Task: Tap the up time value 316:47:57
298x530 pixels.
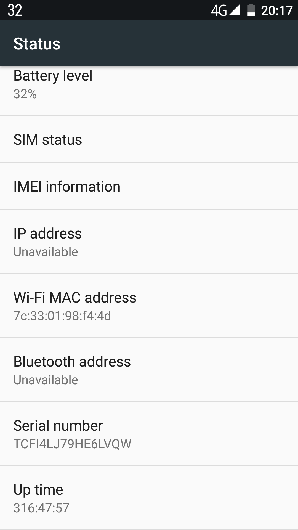Action: (x=41, y=508)
